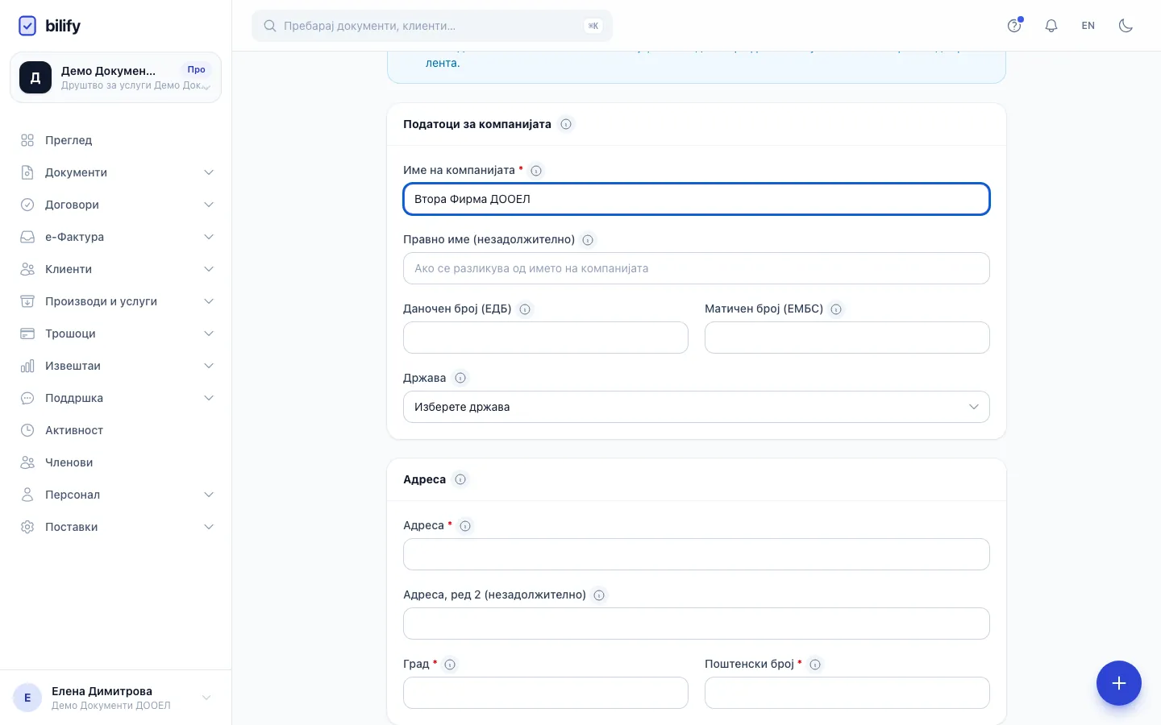Screen dimensions: 1161x725
Task: Click info icon beside Правно име
Action: point(588,240)
